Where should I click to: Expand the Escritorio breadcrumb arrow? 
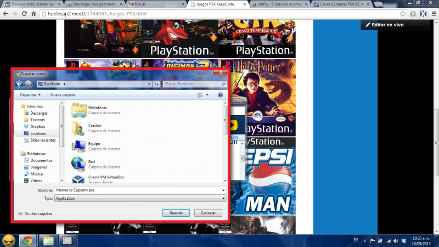(64, 84)
